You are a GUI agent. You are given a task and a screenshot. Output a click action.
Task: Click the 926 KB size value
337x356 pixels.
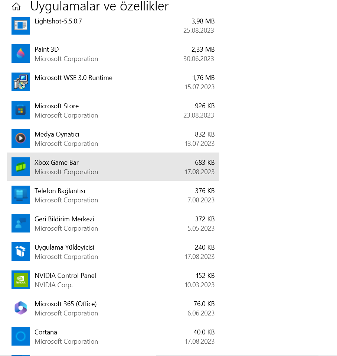coord(205,106)
